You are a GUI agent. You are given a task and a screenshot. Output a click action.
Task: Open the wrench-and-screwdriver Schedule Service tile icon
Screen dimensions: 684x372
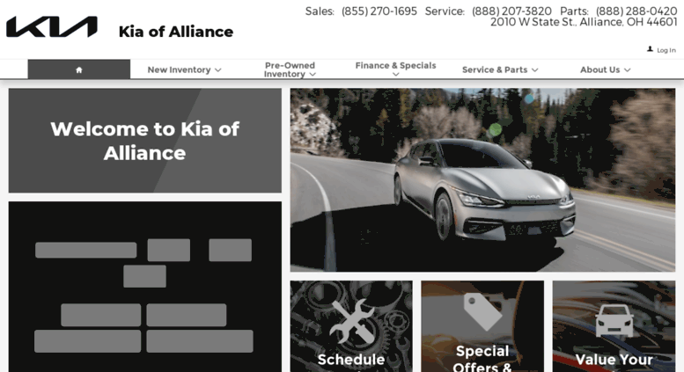pos(352,322)
